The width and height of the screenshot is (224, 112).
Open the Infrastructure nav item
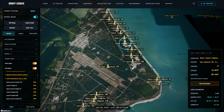[104, 4]
